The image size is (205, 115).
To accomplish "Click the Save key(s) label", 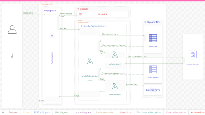I will [131, 85].
